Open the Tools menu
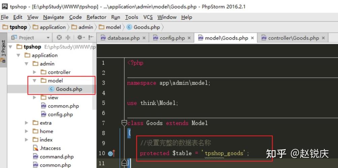This screenshot has width=338, height=168. [x=132, y=17]
